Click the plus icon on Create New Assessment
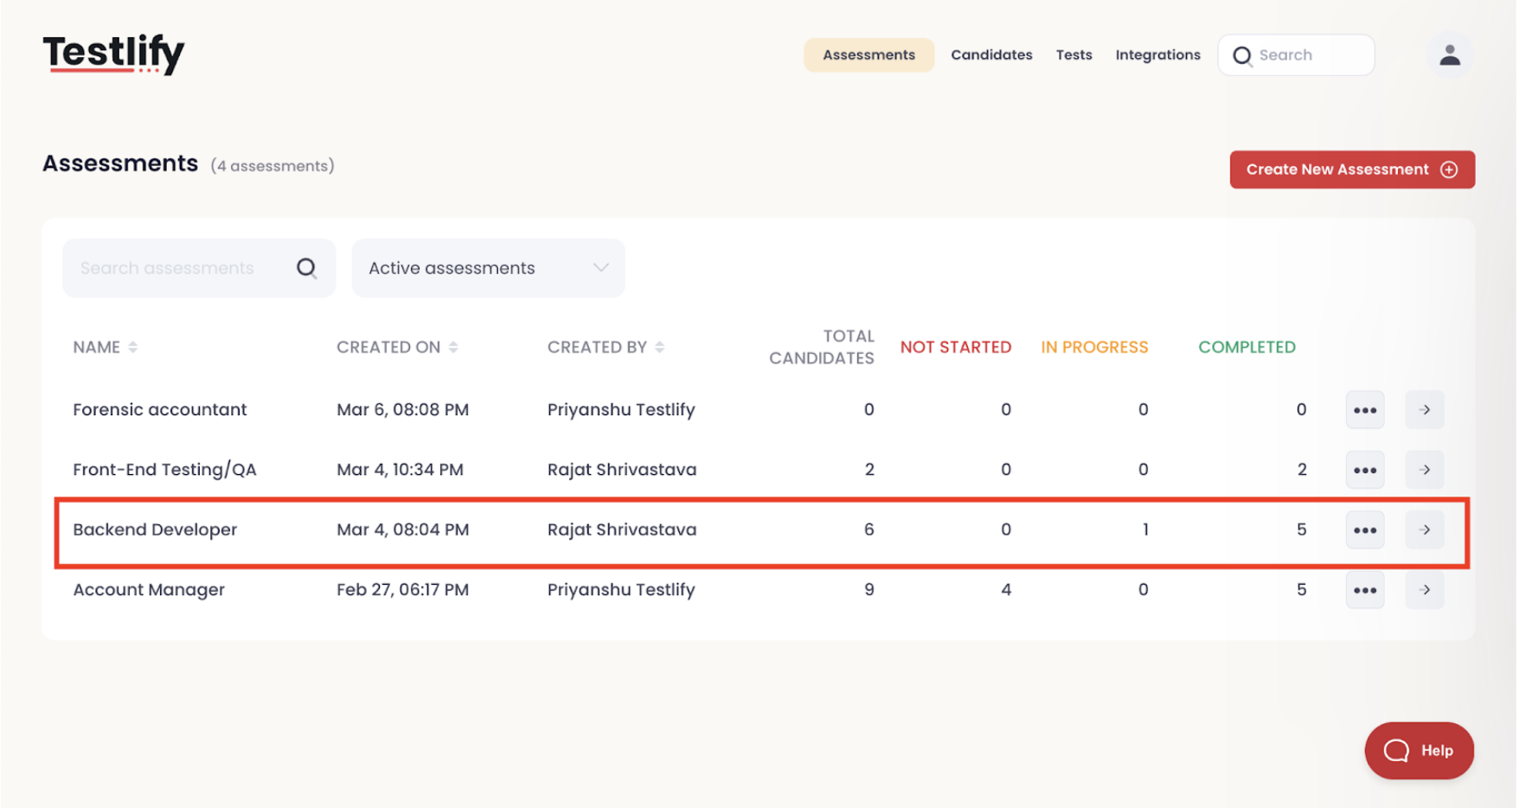Screen dimensions: 1519x808 point(1448,170)
